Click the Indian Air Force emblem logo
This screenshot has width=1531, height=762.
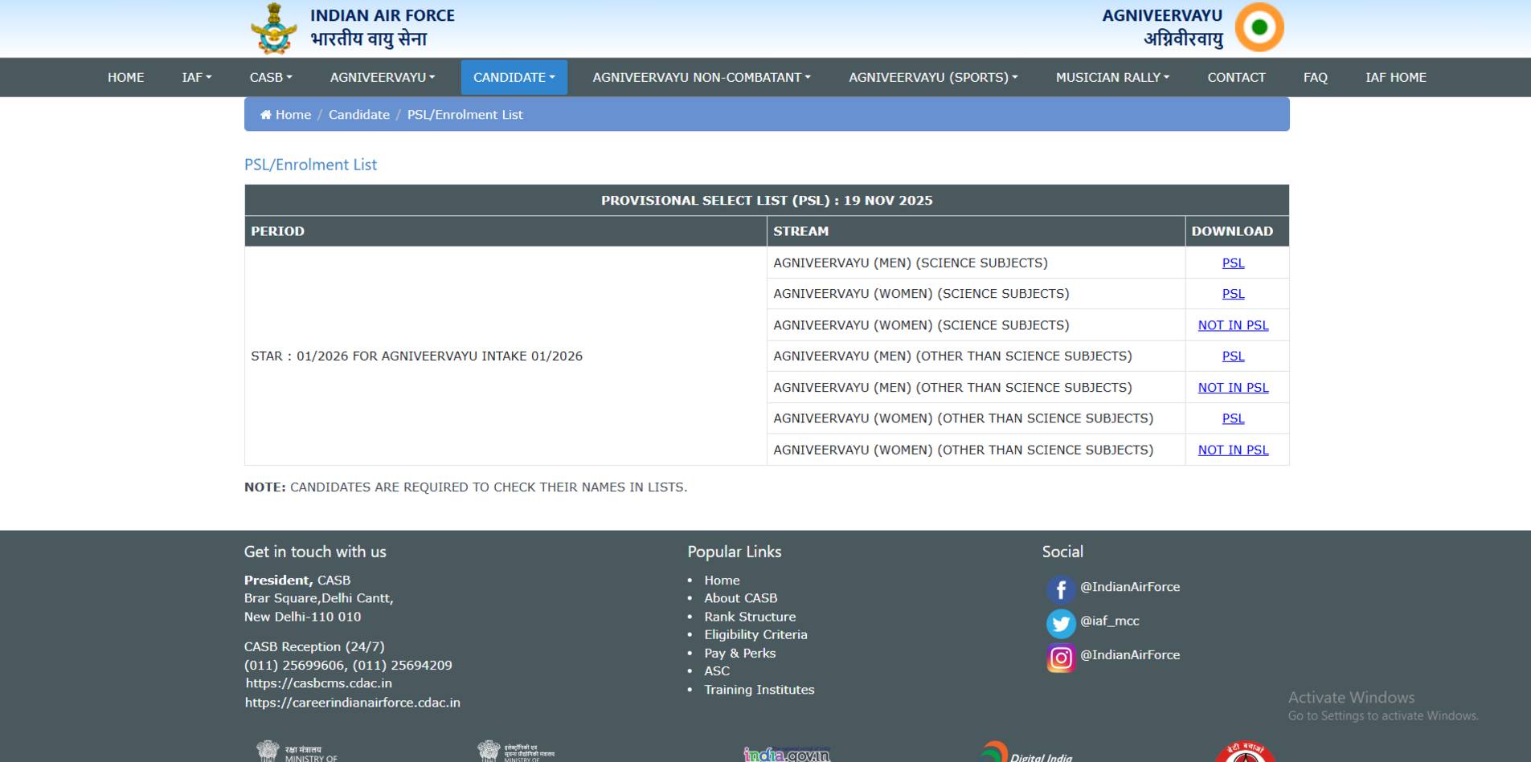click(x=273, y=26)
